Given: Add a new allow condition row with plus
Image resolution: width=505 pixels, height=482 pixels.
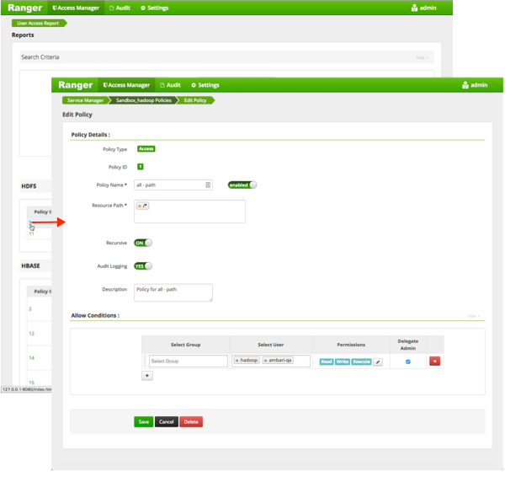Looking at the screenshot, I should (x=148, y=376).
